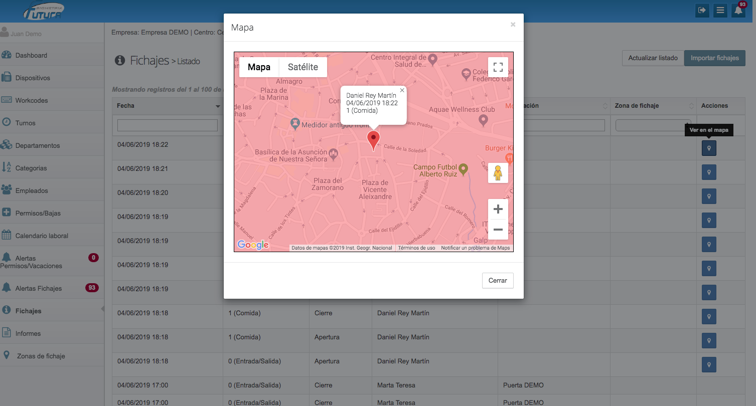This screenshot has height=406, width=756.
Task: Click Cerrar button in the Mapa dialog
Action: point(498,281)
